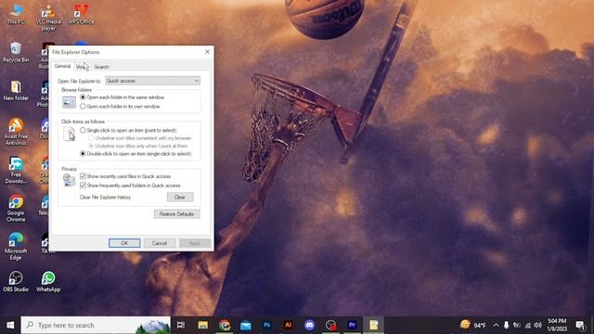Viewport: 594px width, 334px height.
Task: Open the clock showing 5:04 PM
Action: [557, 325]
